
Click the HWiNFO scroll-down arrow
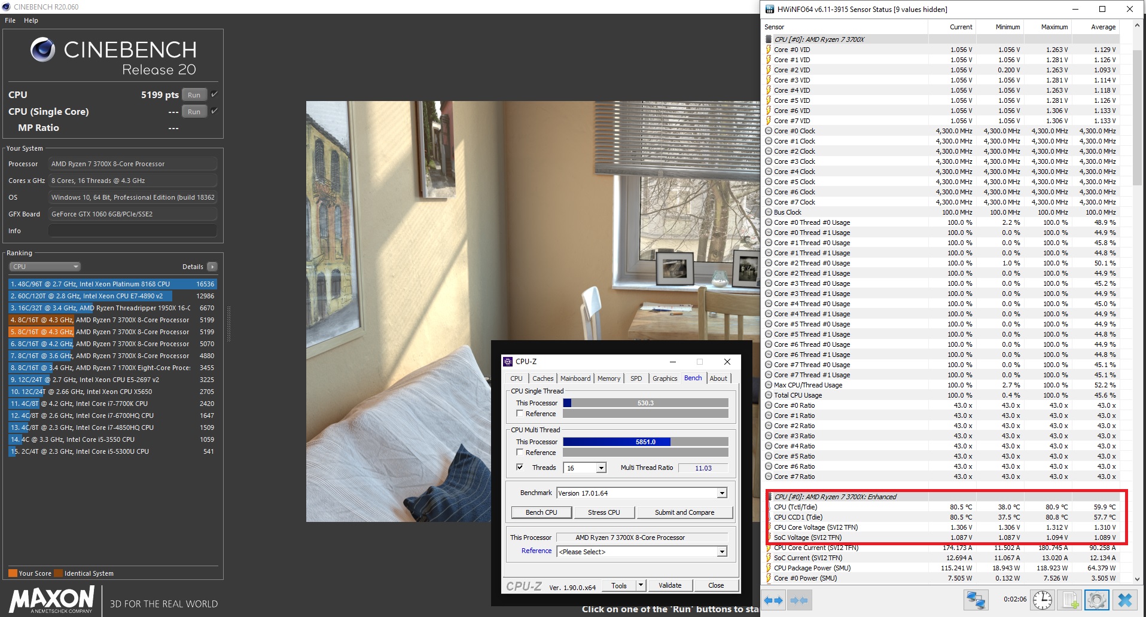tap(1138, 578)
